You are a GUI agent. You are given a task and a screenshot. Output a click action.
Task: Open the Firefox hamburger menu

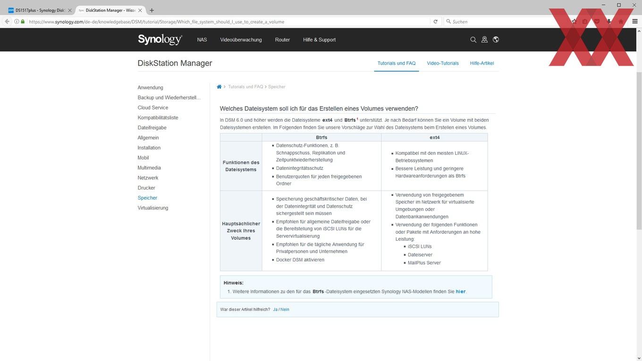(x=635, y=21)
